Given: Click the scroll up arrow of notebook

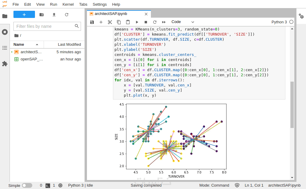Looking at the screenshot, I should click(x=292, y=29).
